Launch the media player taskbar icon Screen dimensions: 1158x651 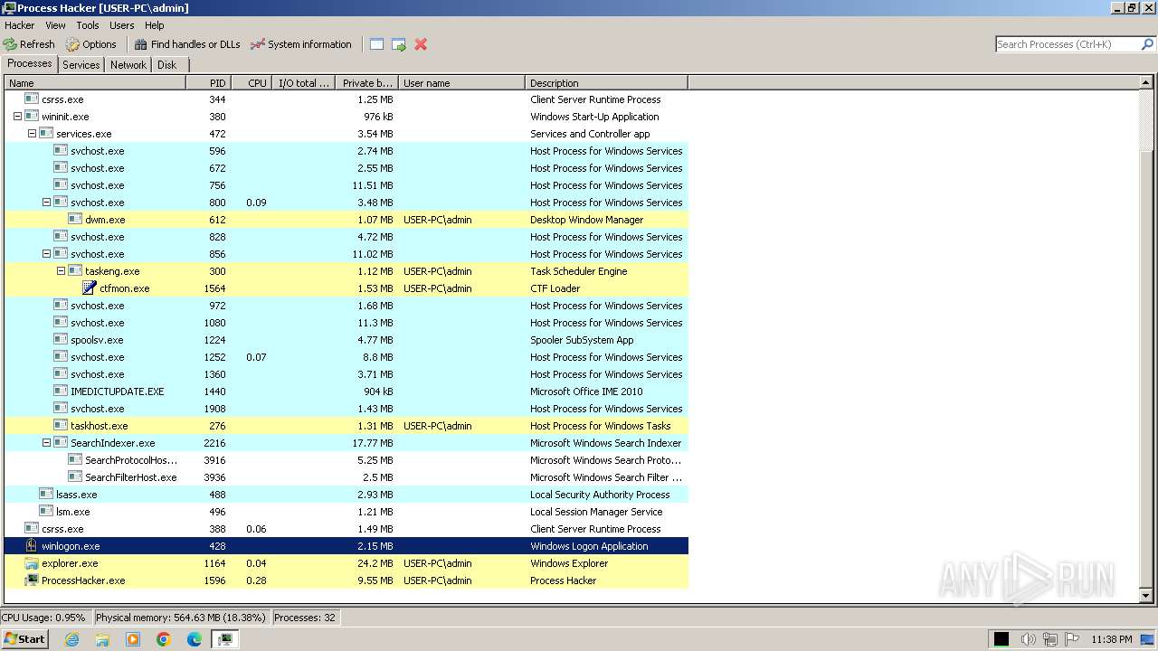(x=133, y=639)
